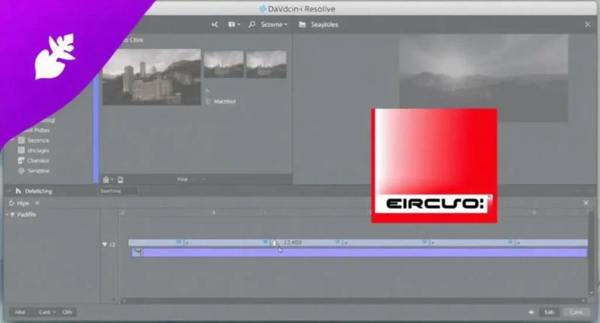
Task: Click the Eab button at the bottom right
Action: click(x=550, y=312)
